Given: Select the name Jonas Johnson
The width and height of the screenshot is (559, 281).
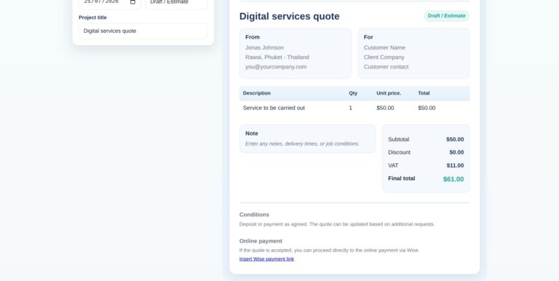Looking at the screenshot, I should click(264, 47).
